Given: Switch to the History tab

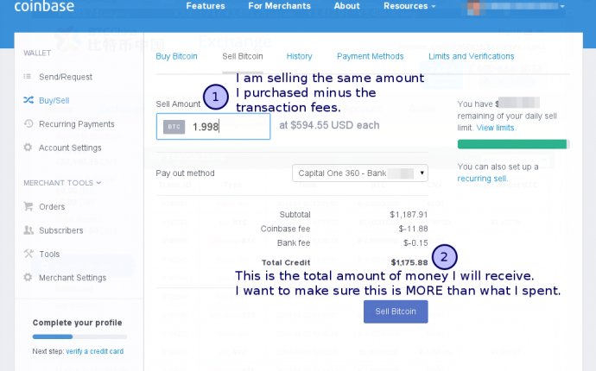Looking at the screenshot, I should tap(299, 56).
